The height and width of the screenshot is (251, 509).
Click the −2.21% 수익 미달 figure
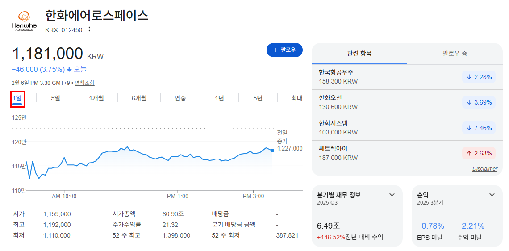point(471,226)
